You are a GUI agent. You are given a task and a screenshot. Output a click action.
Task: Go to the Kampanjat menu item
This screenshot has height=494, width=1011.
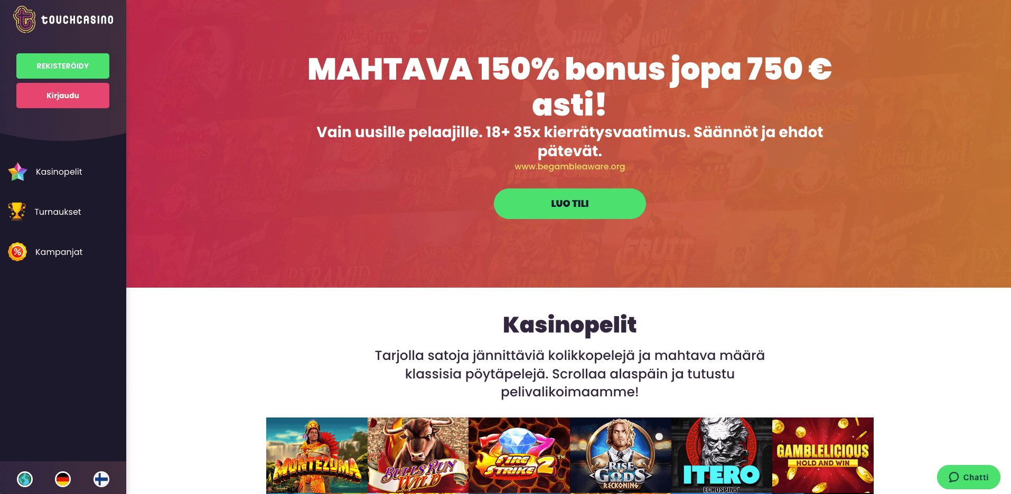[59, 252]
